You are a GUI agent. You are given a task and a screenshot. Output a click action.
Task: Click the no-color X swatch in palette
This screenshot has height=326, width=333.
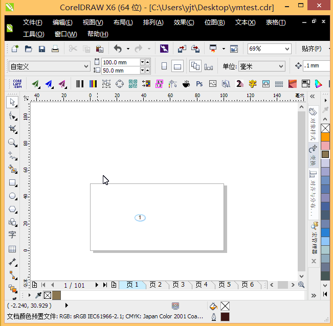pos(325,128)
